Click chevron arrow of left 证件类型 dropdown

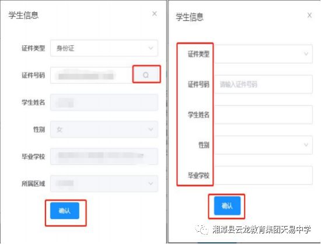[151, 48]
